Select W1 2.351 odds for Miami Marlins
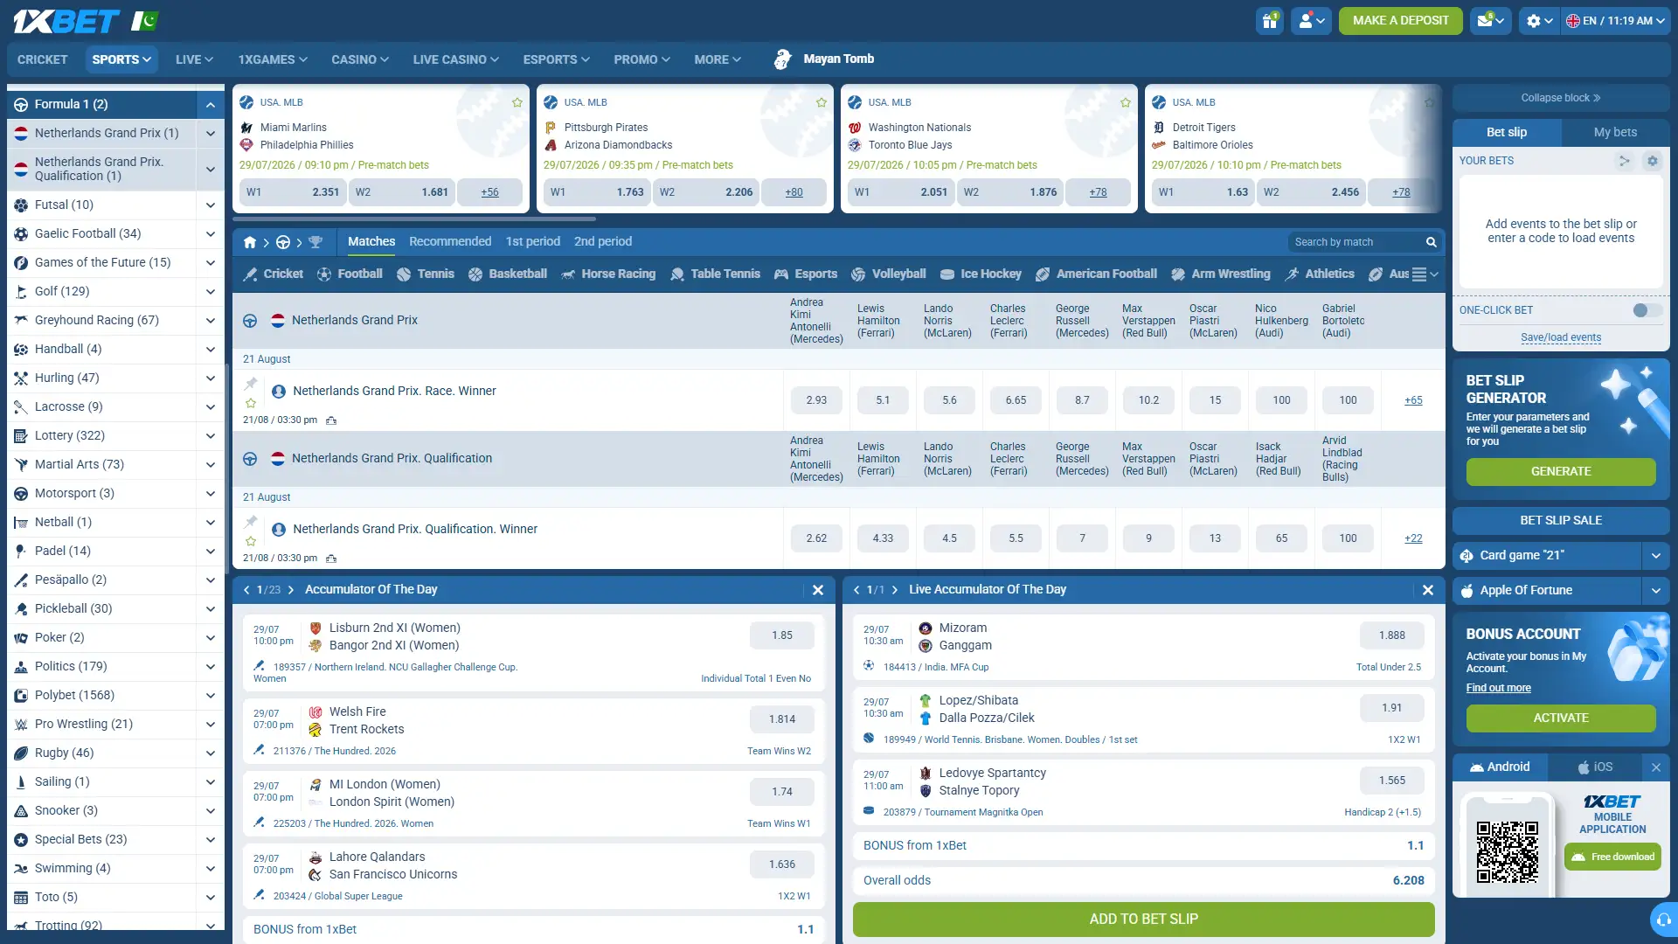Screen dimensions: 1678x944 click(x=293, y=192)
